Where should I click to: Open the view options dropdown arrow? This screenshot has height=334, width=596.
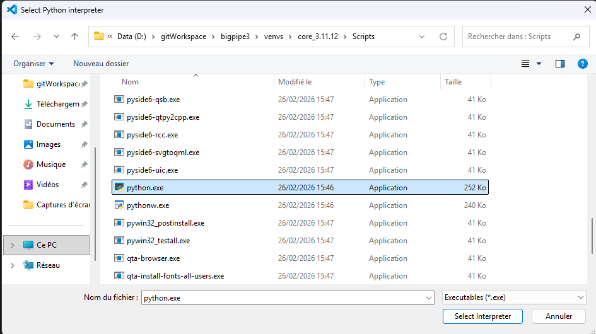[539, 64]
